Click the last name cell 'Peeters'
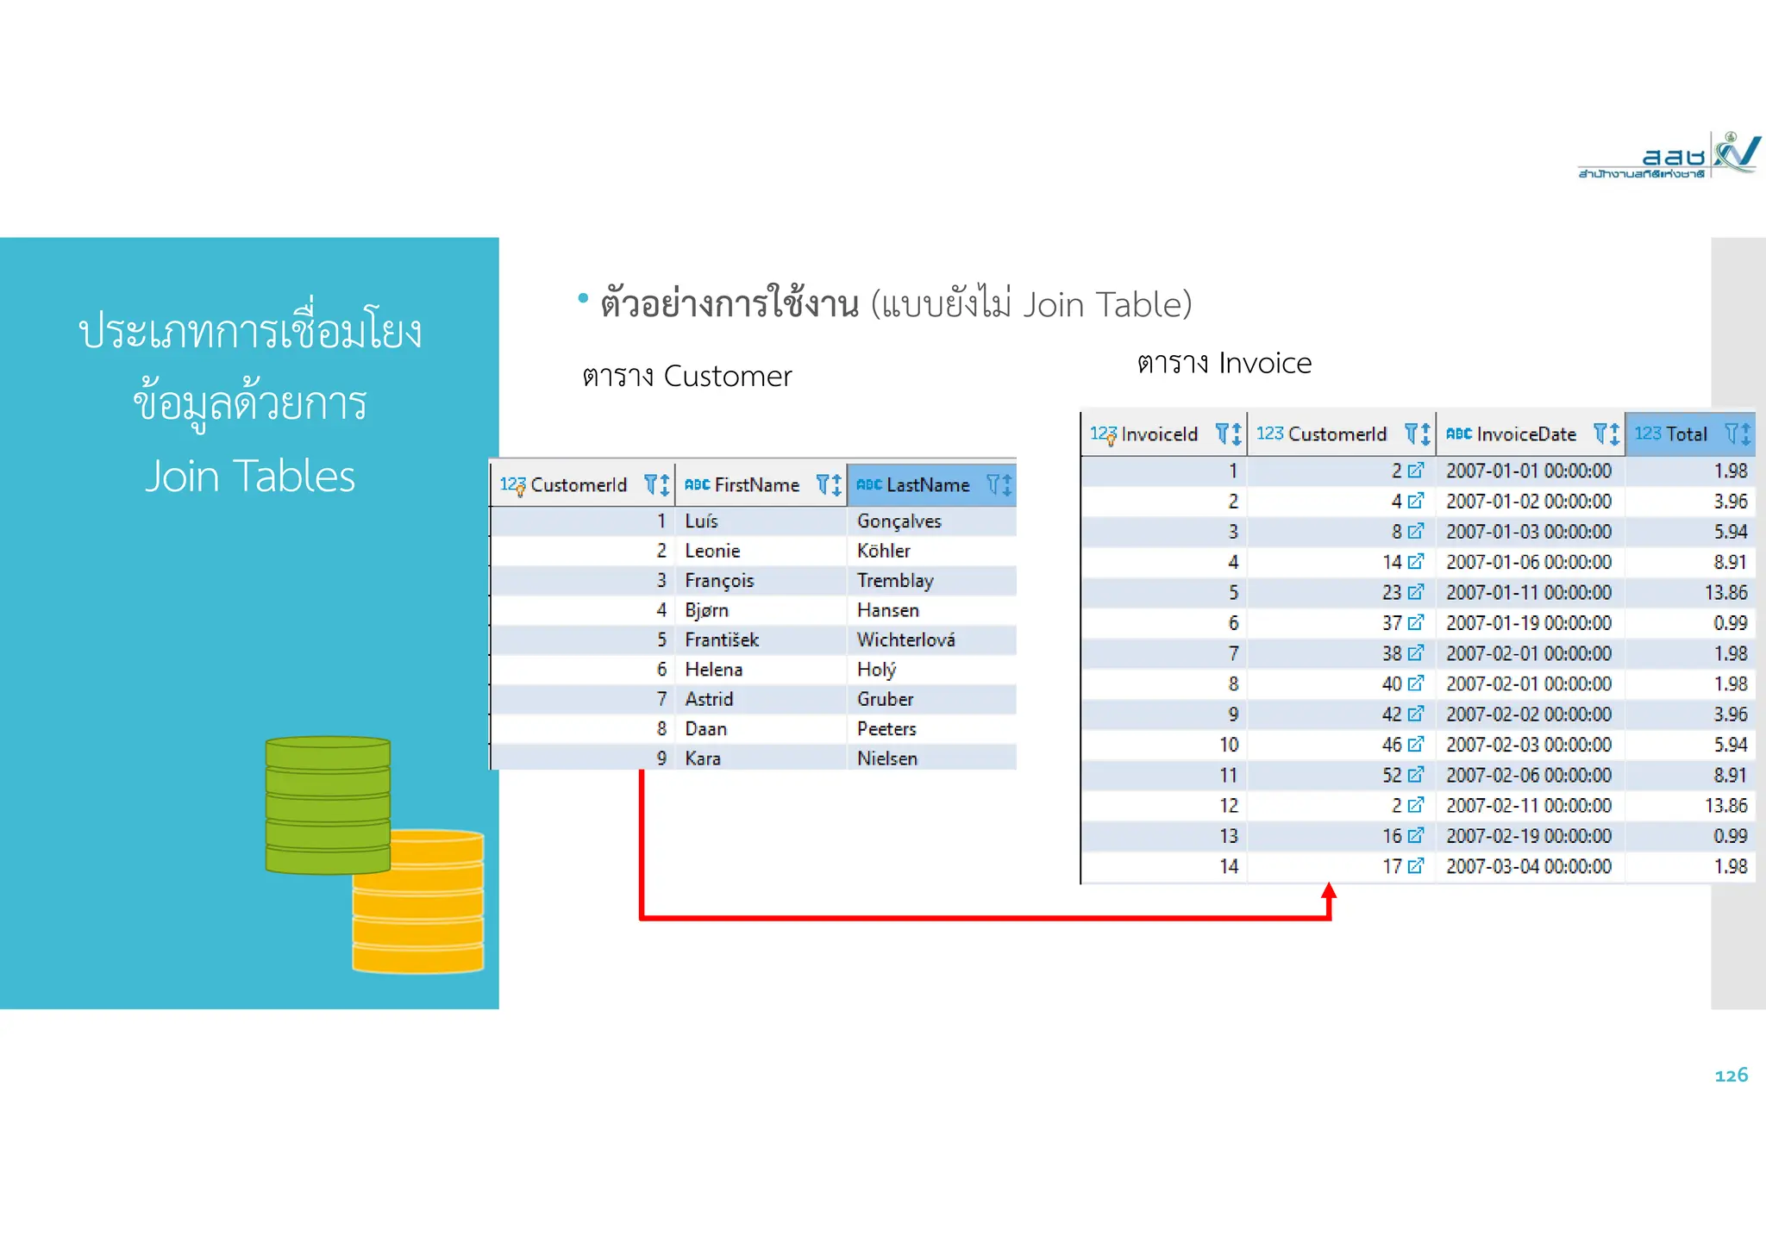This screenshot has width=1766, height=1248. click(x=932, y=729)
